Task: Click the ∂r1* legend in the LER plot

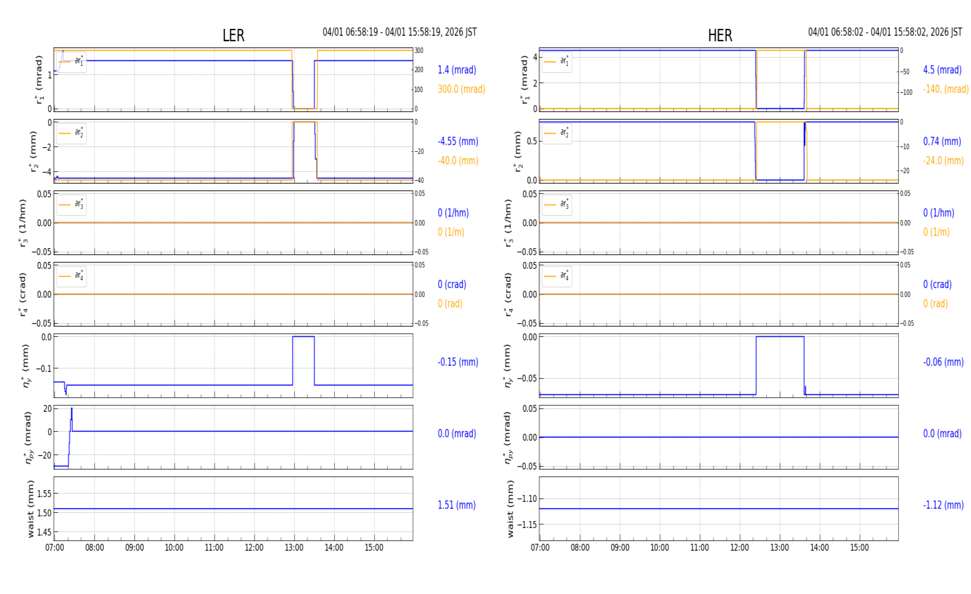Action: click(x=72, y=62)
